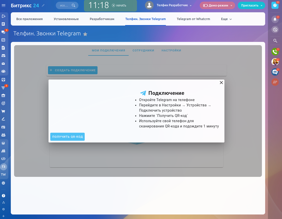Click the search magnifier in header

tap(73, 5)
